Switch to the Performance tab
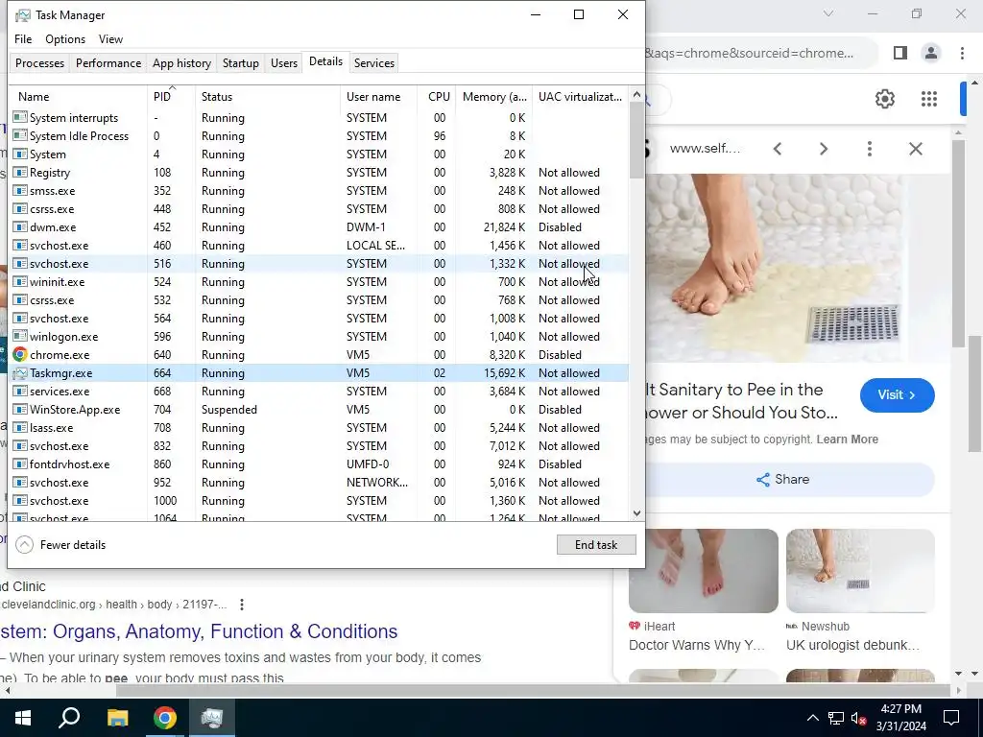The width and height of the screenshot is (983, 737). coord(108,63)
